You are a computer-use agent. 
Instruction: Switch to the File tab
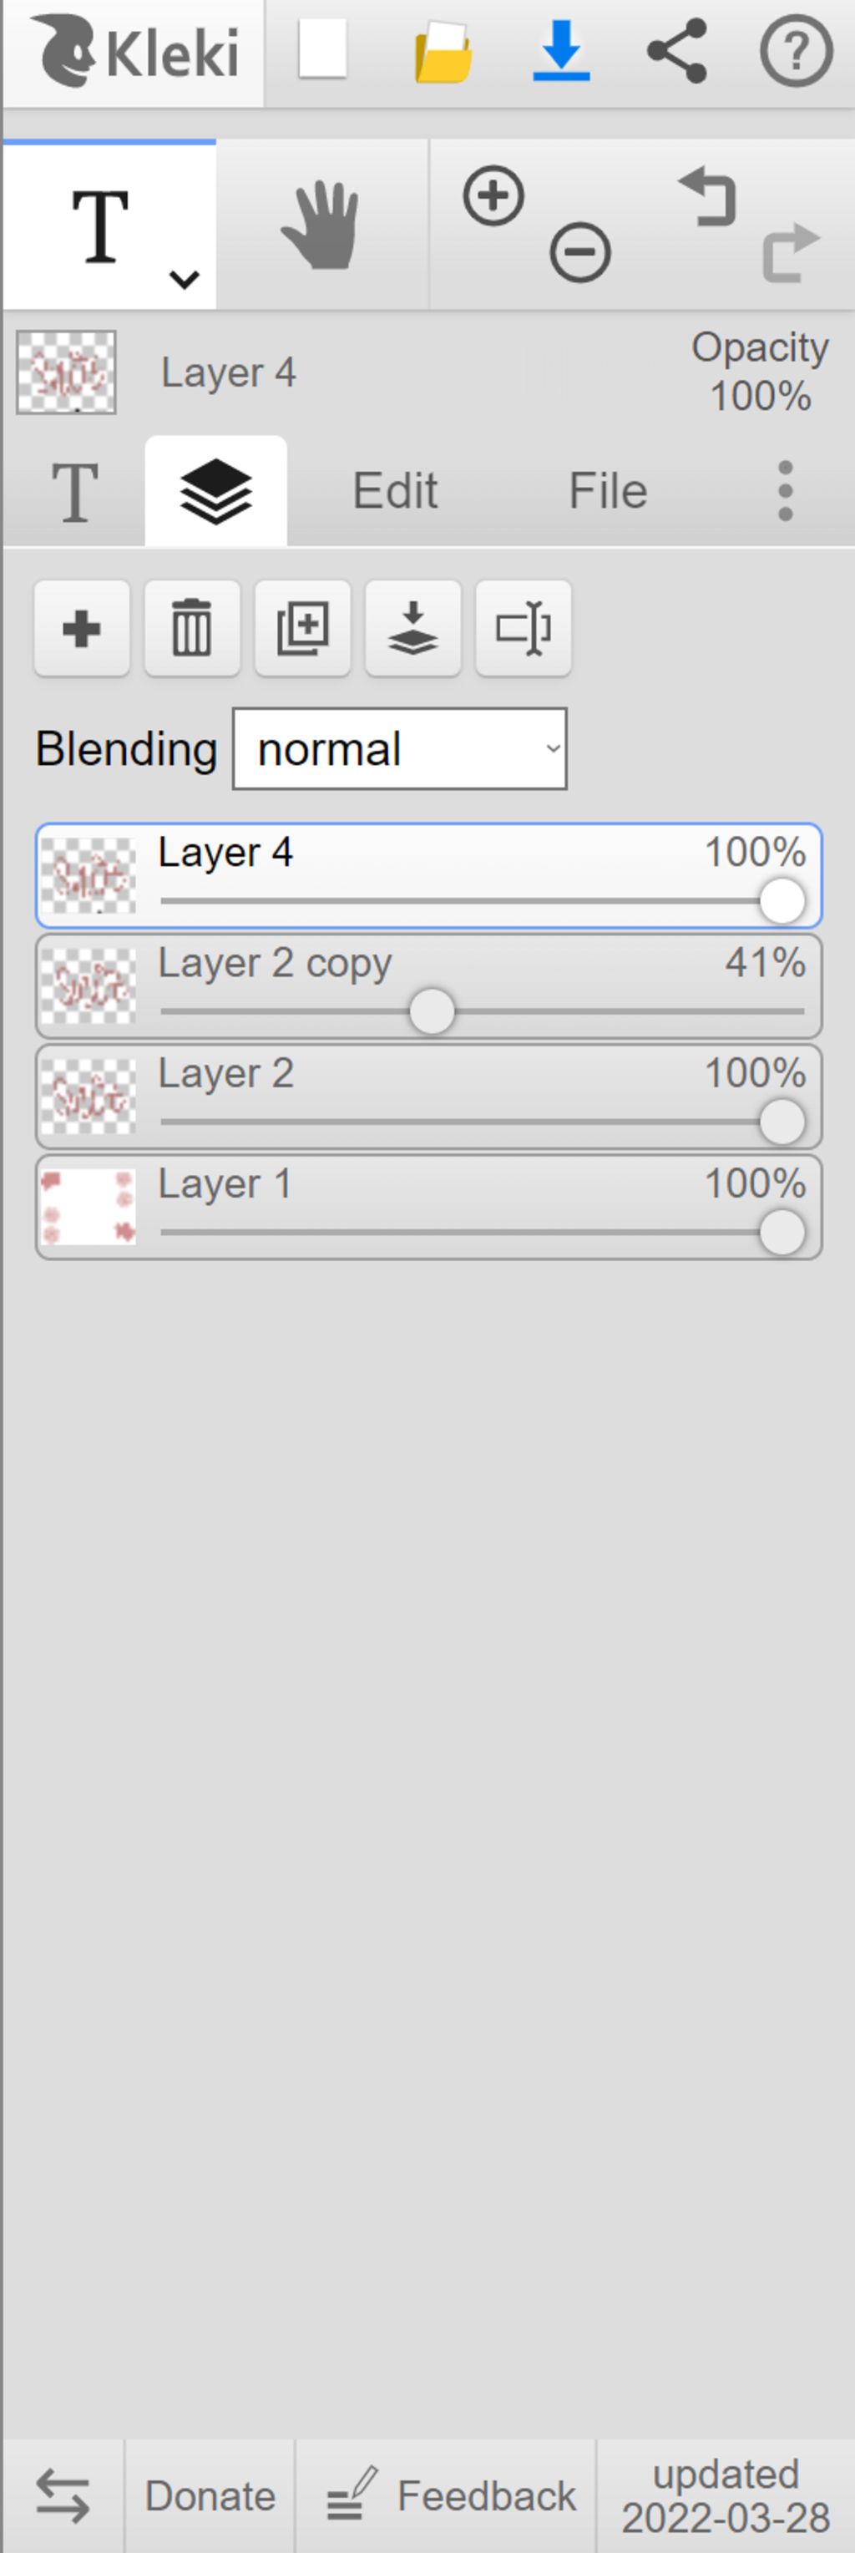point(607,490)
